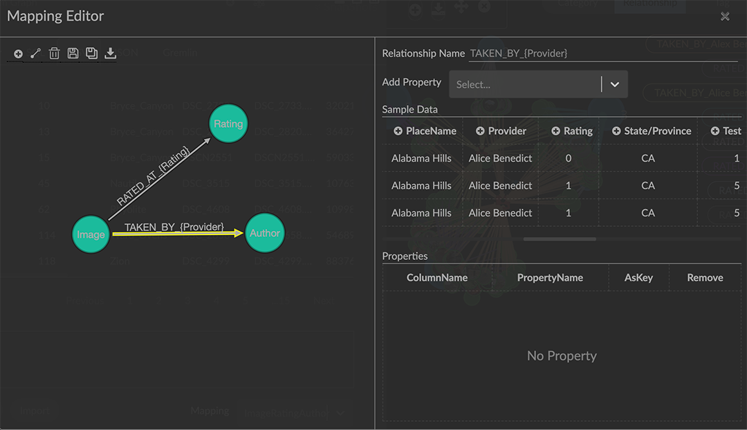Open the Add Property dropdown arrow
The width and height of the screenshot is (747, 430).
click(614, 84)
